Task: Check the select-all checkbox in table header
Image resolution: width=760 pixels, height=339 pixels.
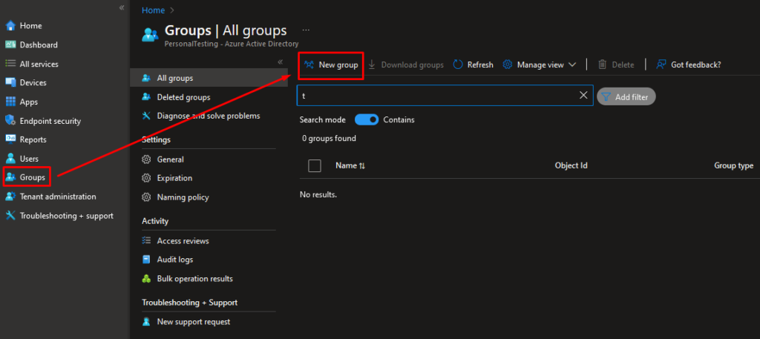Action: click(315, 165)
